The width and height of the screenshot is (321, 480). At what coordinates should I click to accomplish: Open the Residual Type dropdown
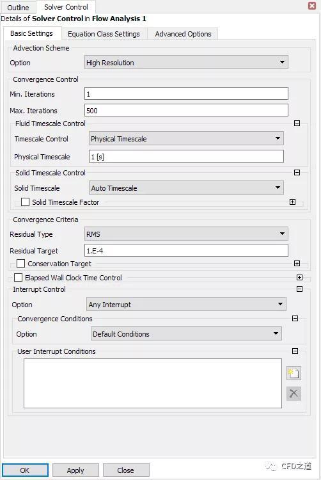[186, 234]
